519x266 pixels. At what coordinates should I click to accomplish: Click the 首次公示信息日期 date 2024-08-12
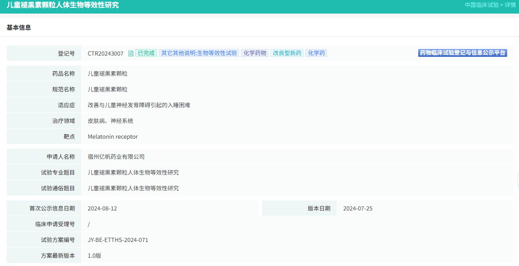[x=102, y=208]
